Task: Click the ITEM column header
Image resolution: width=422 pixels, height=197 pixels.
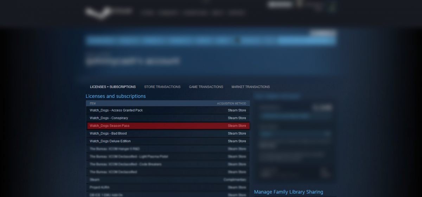Action: click(x=92, y=103)
